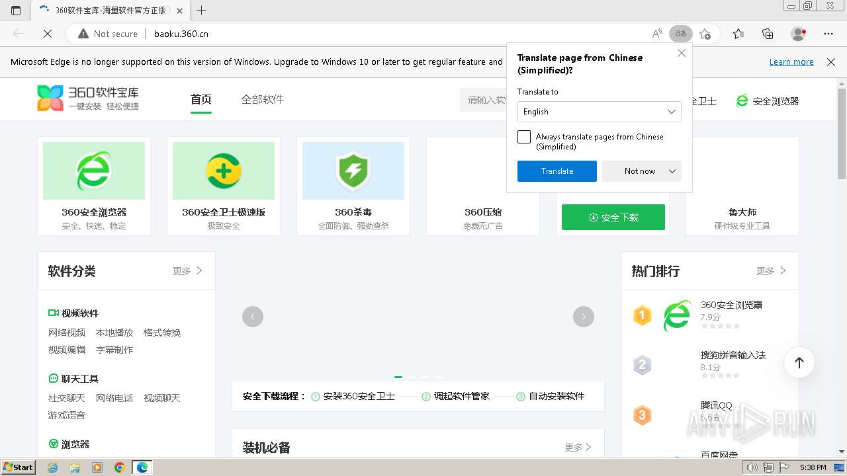Select the 全部软件 tab
Viewport: 847px width, 476px height.
(x=263, y=99)
